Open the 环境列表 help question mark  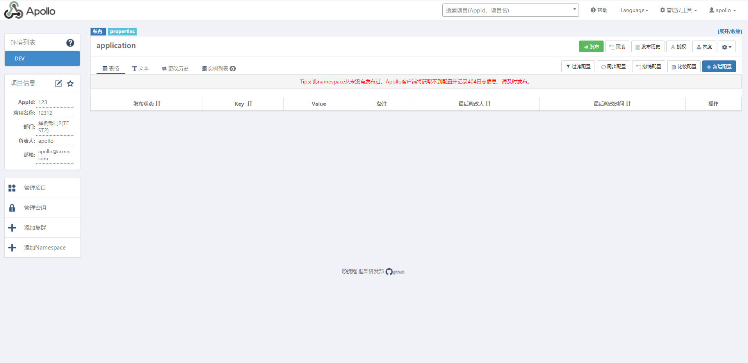coord(70,43)
